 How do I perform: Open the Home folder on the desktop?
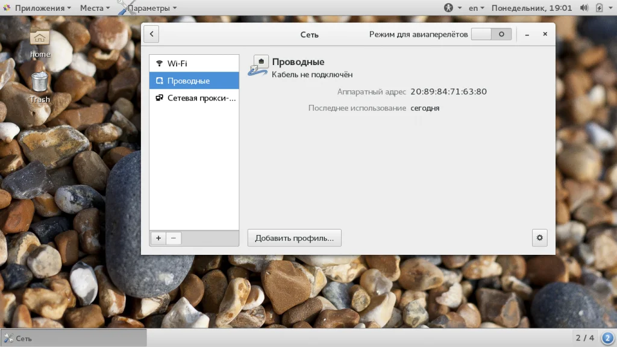pos(40,43)
